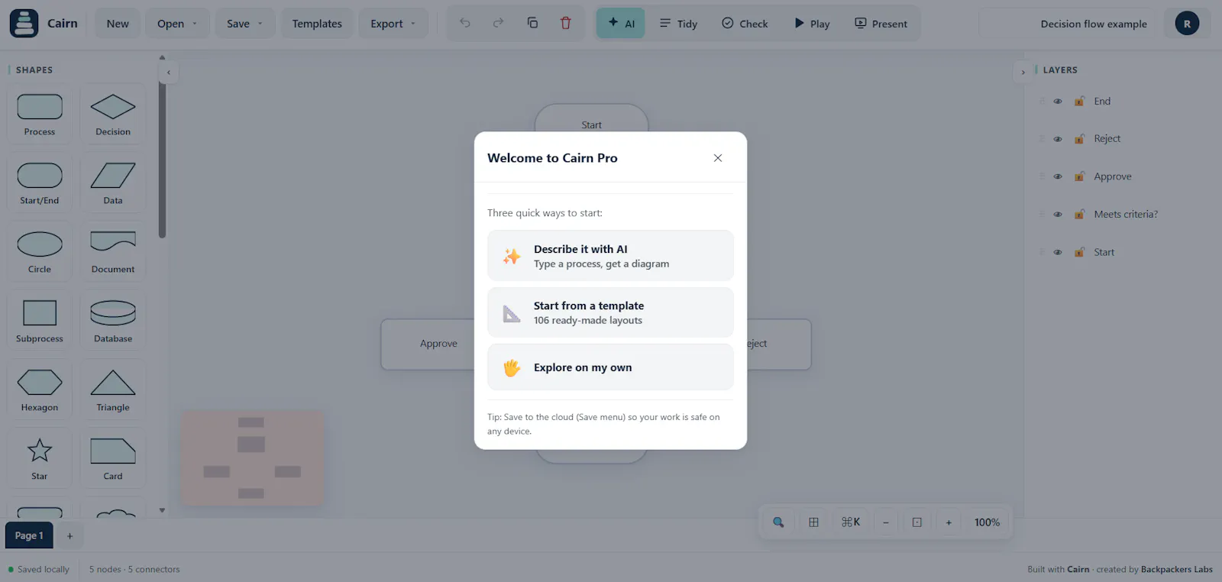Click the Decision flow example title field

(x=1068, y=24)
